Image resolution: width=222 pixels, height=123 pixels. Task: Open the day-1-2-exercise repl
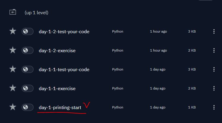click(57, 50)
